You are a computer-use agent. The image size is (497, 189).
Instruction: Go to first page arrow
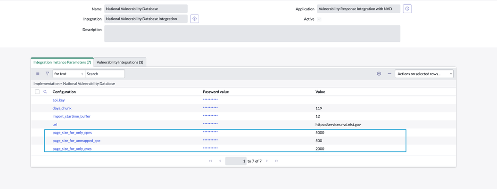tap(210, 161)
